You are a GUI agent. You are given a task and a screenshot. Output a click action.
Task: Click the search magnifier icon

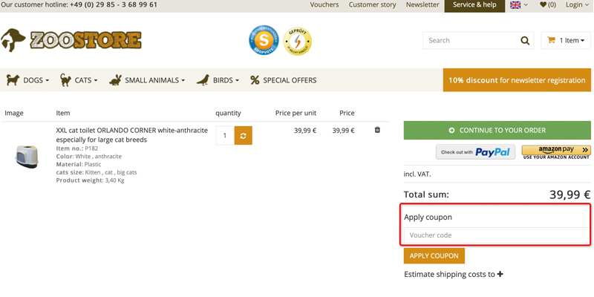525,41
